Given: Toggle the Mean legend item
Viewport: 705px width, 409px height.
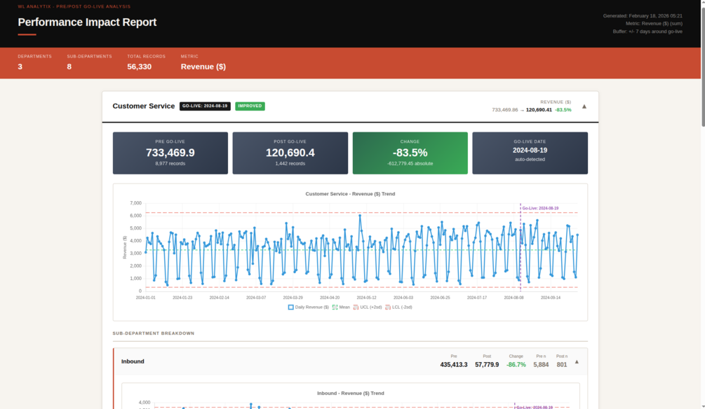Looking at the screenshot, I should click(x=341, y=307).
